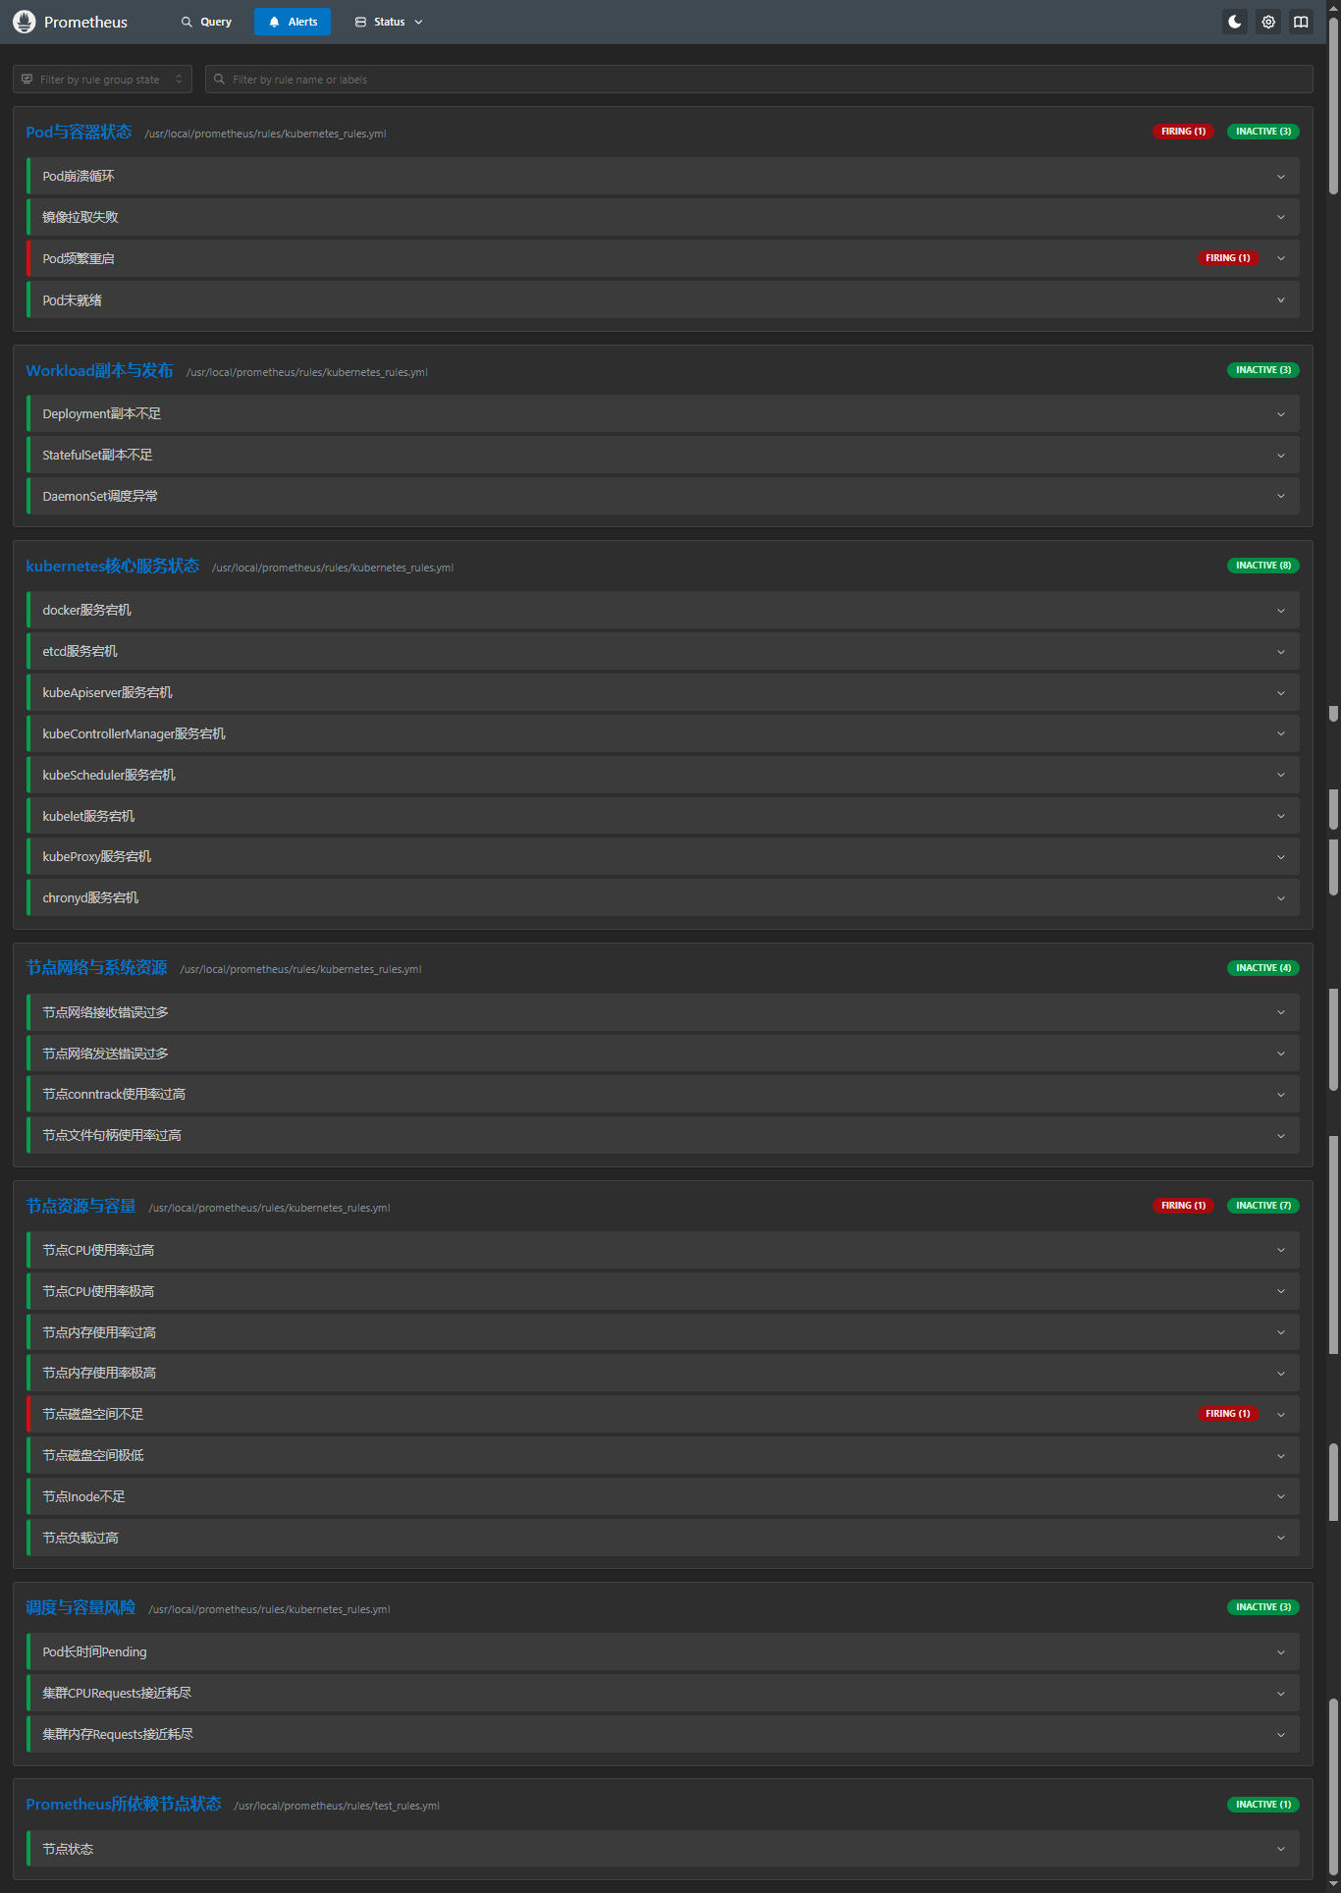Image resolution: width=1341 pixels, height=1893 pixels.
Task: Click INACTIVE (3) badge in Pod与容器状态 header
Action: [1263, 132]
